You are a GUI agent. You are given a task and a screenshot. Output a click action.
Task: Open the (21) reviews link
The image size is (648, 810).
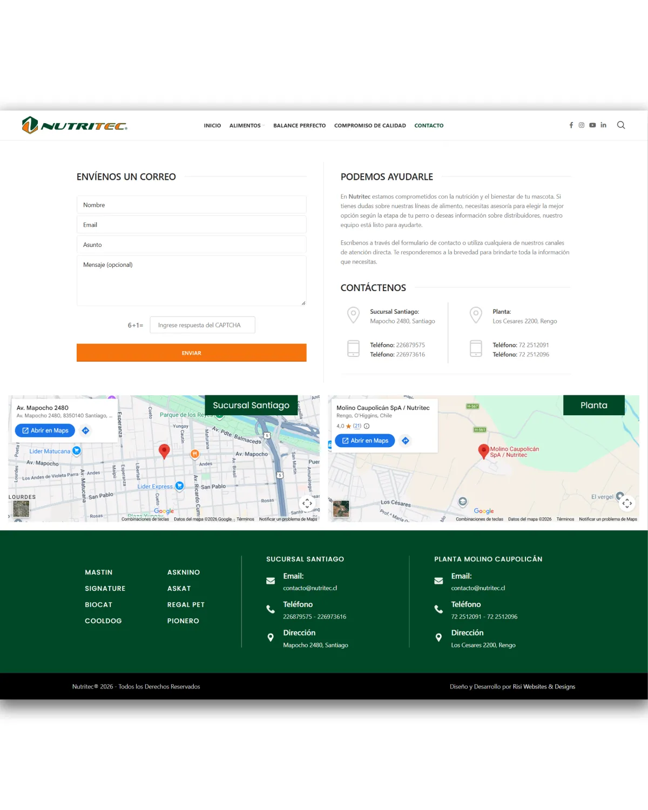(357, 426)
